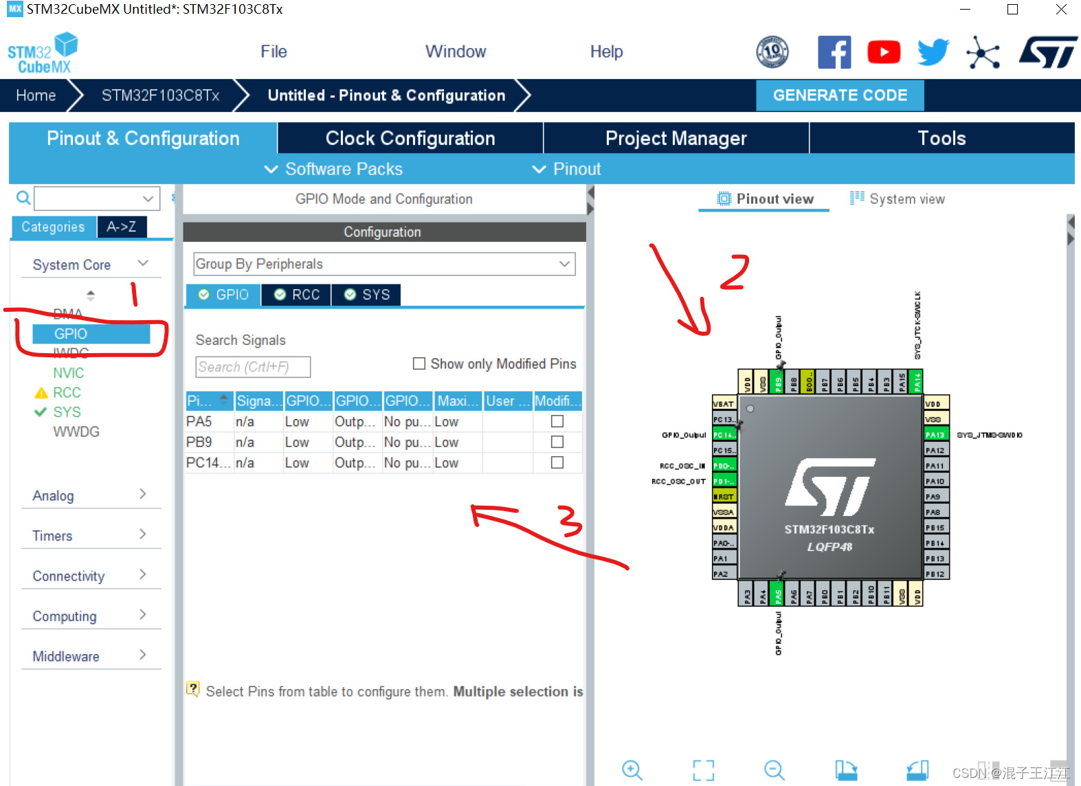This screenshot has height=786, width=1081.
Task: Select the PA5 row in GPIO table
Action: 384,421
